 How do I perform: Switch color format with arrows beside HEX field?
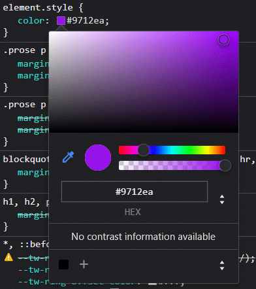222,199
